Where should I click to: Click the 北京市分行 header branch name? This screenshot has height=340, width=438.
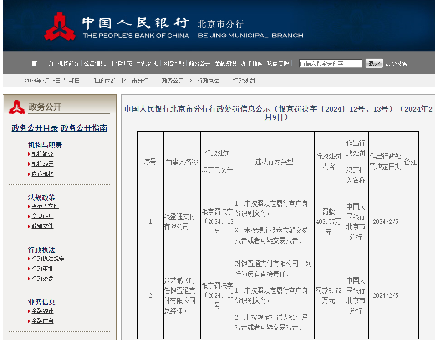[x=221, y=24]
